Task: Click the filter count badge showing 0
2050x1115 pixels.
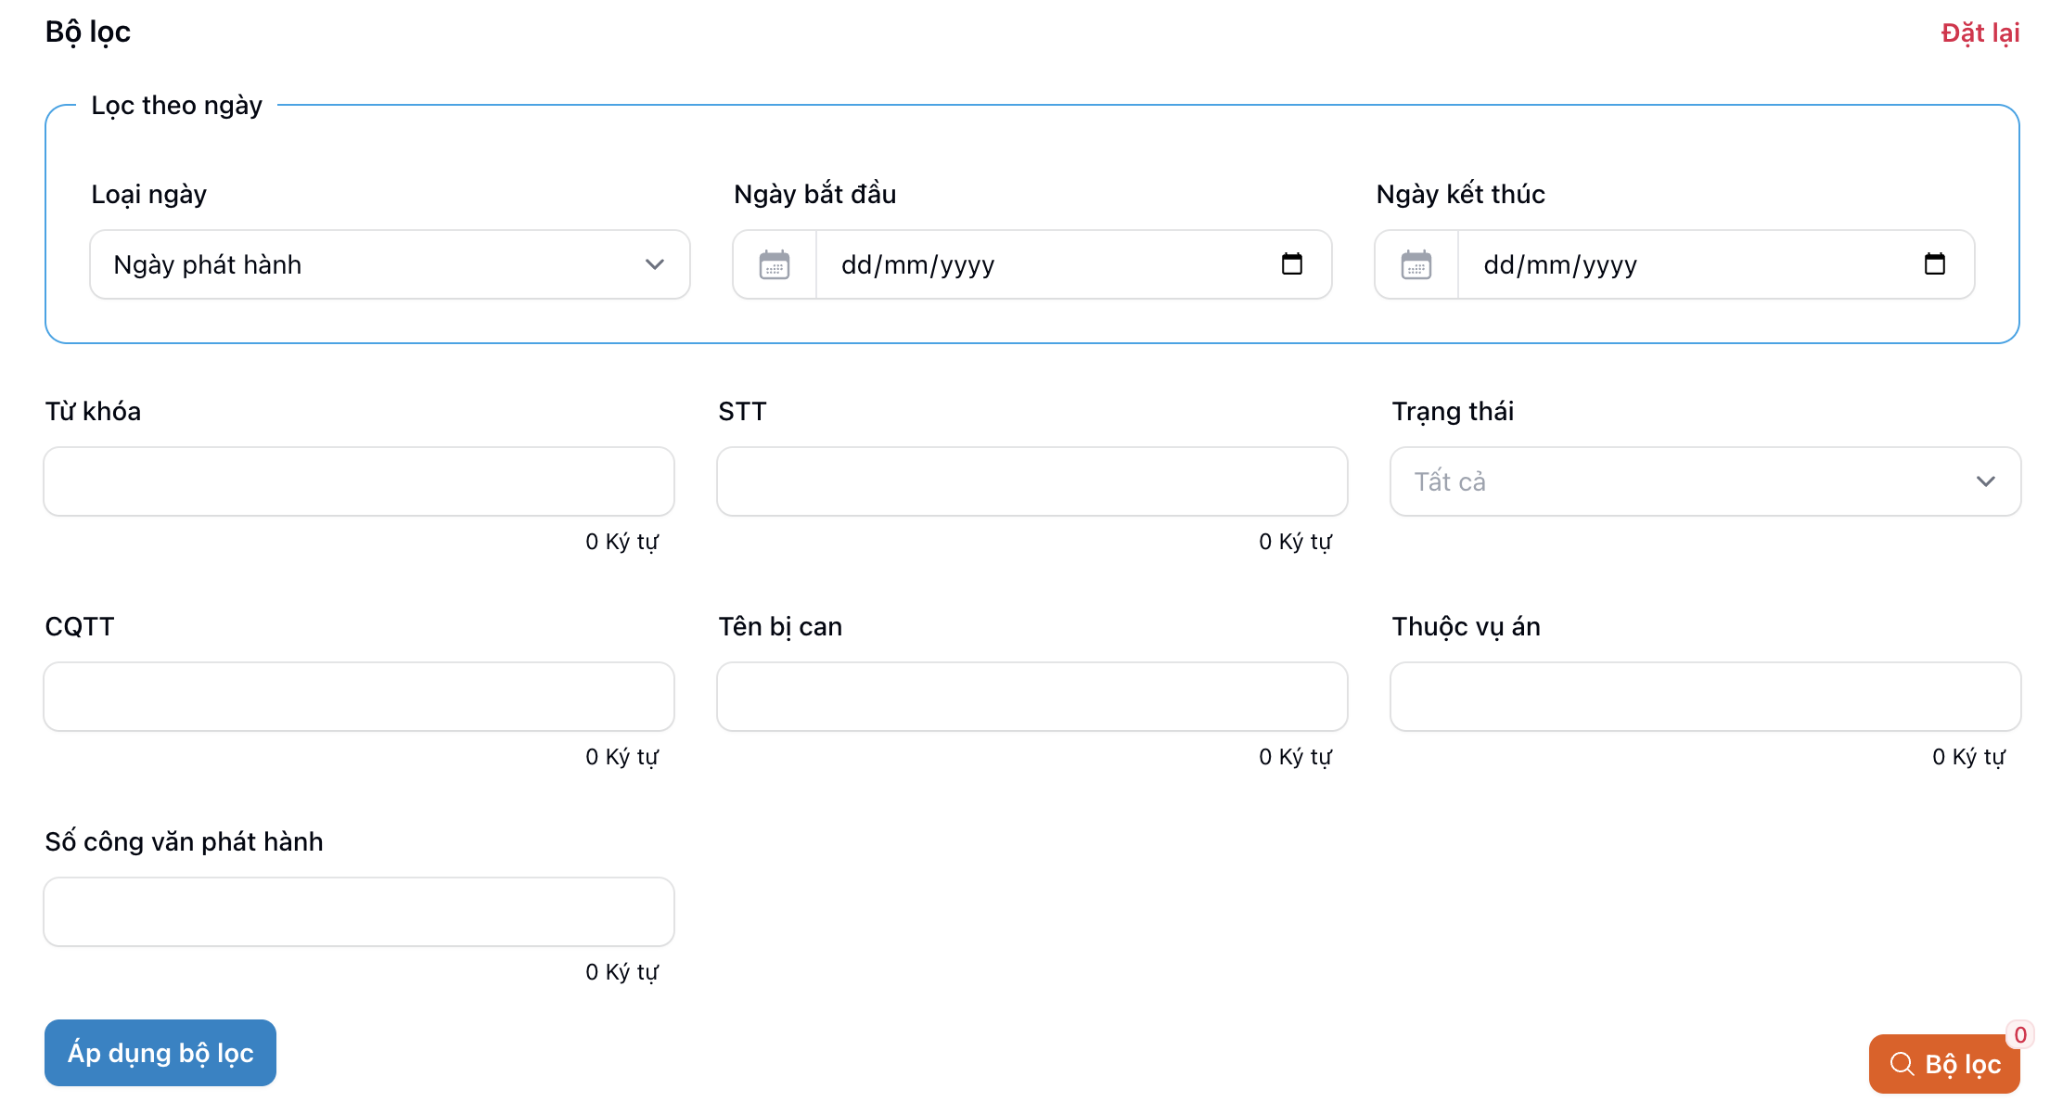Action: 2019,1034
